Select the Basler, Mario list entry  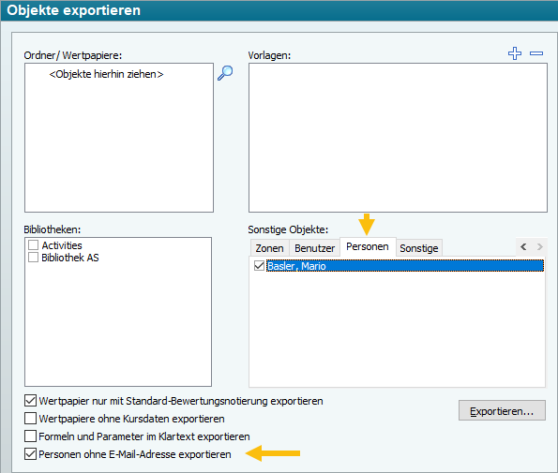coord(405,266)
